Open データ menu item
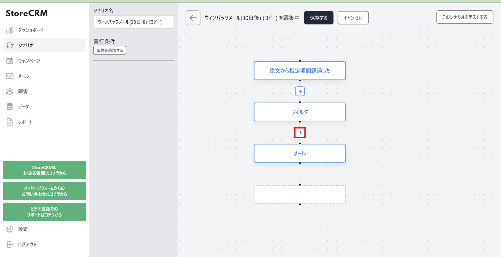The height and width of the screenshot is (257, 501). 44,106
